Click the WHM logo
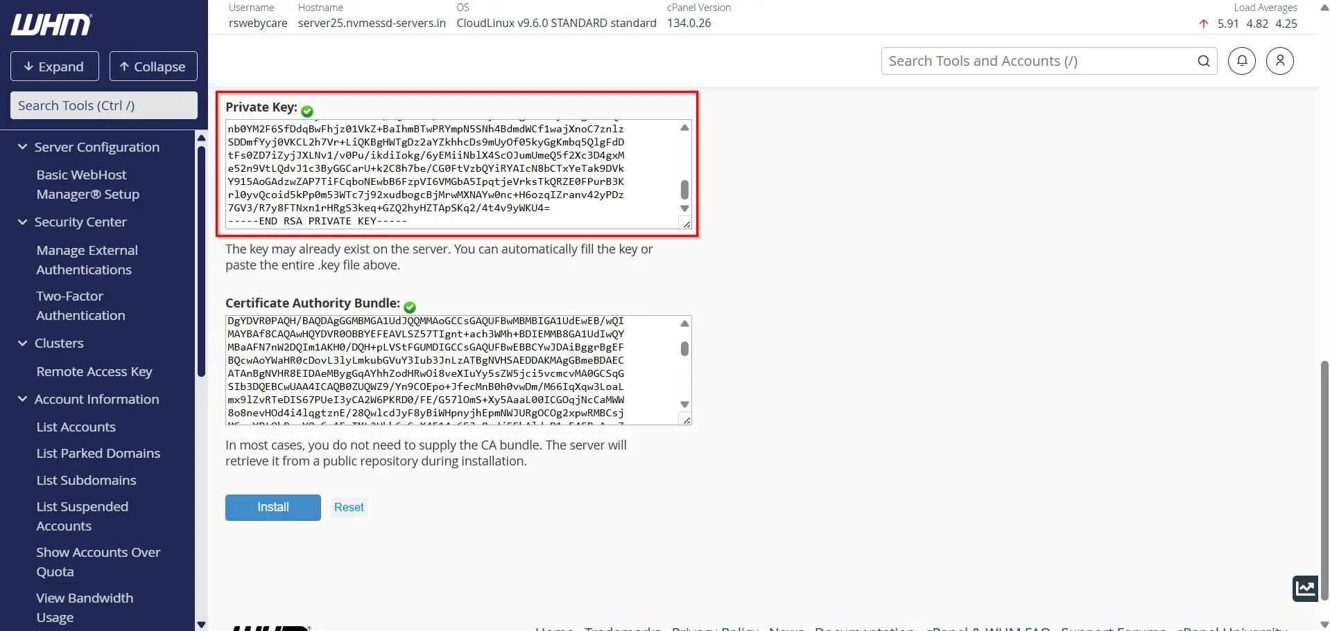 coord(51,25)
